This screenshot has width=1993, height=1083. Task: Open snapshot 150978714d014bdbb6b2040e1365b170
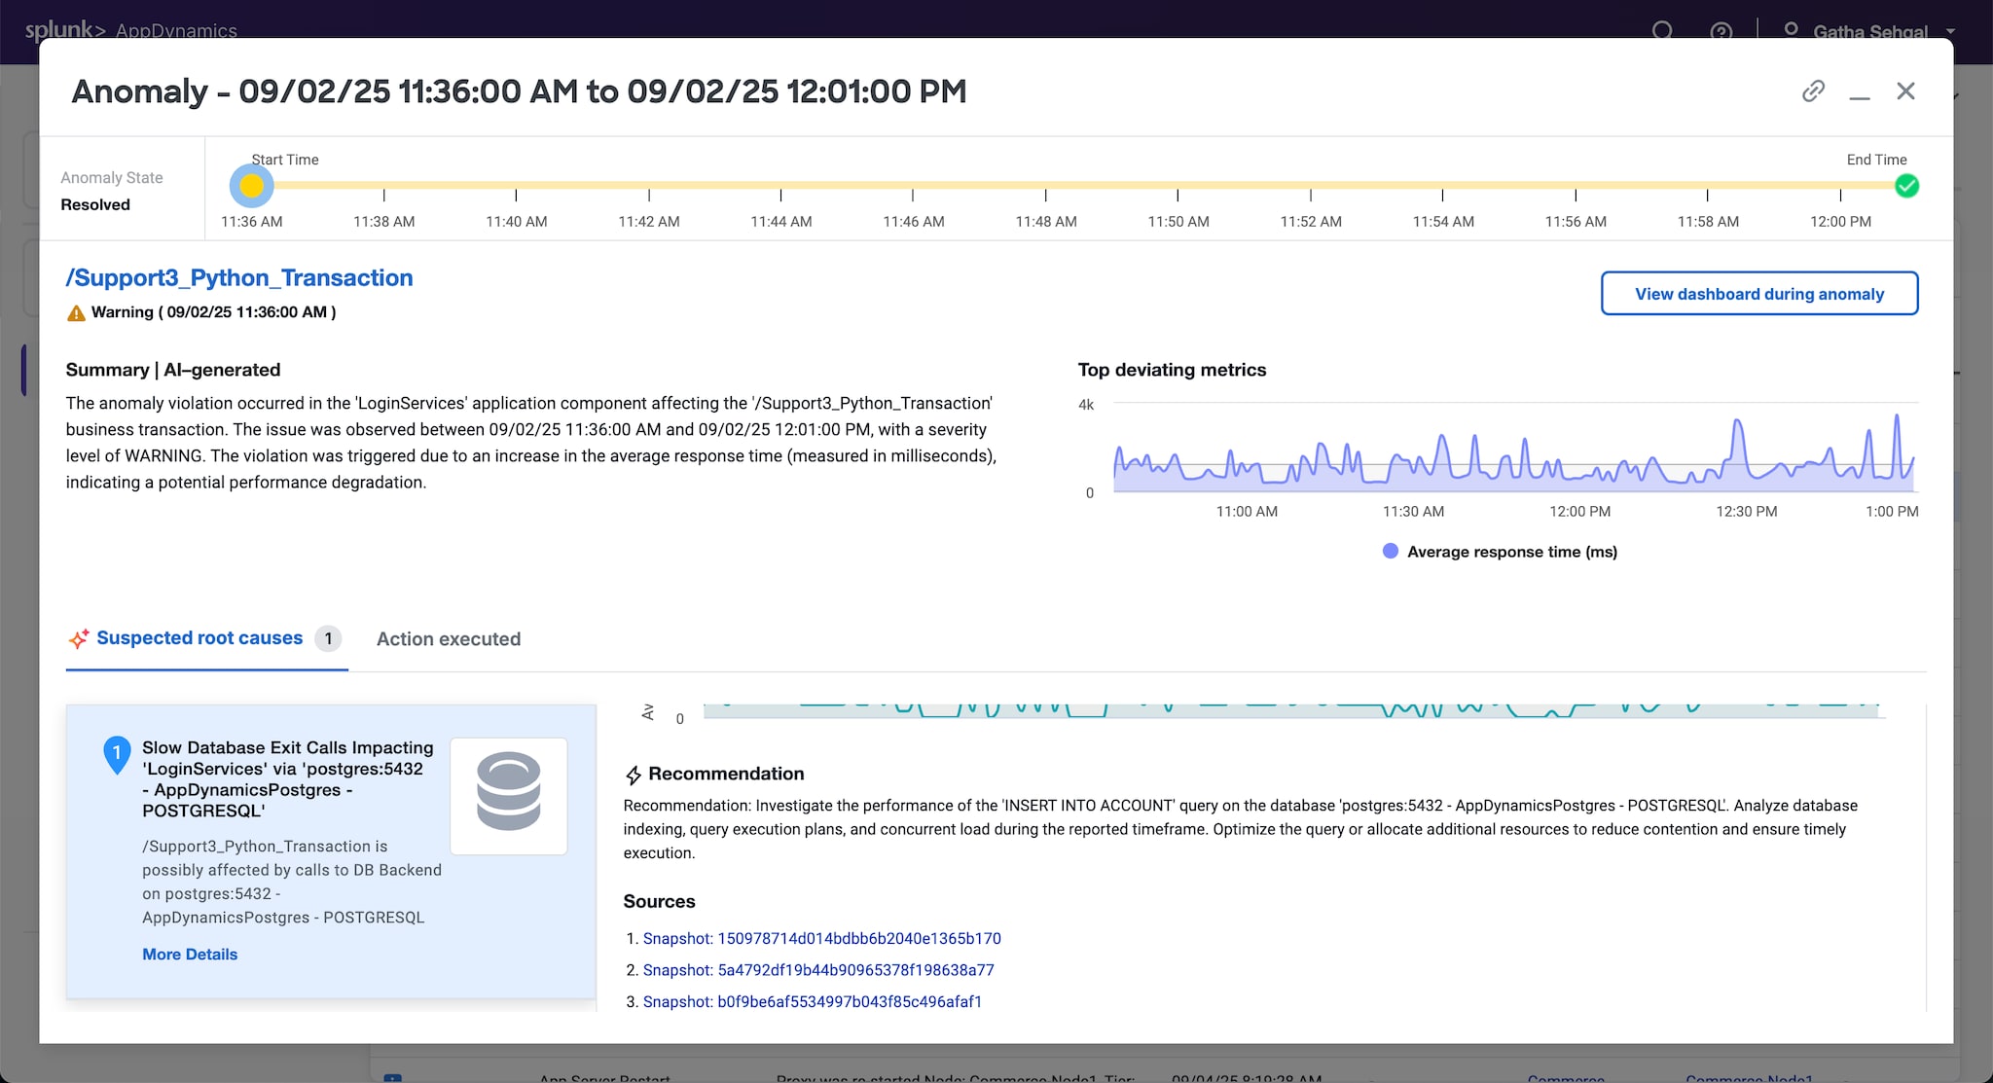[821, 939]
